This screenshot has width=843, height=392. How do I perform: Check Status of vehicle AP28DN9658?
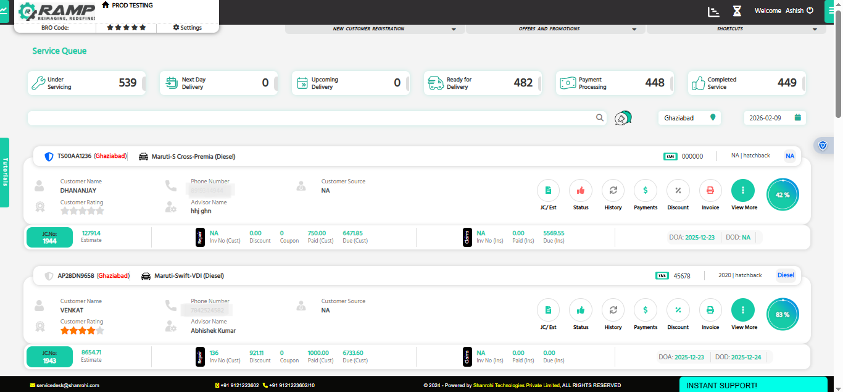click(x=580, y=309)
